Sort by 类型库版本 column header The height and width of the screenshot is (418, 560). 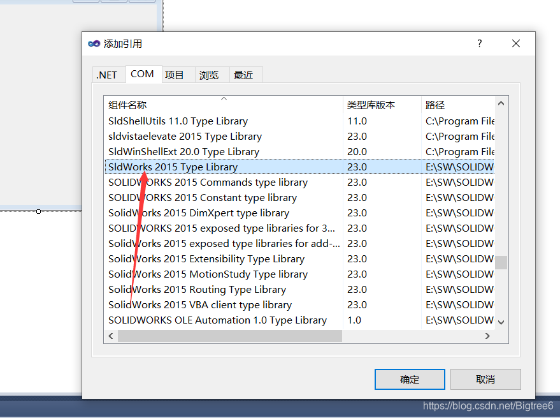[x=382, y=105]
